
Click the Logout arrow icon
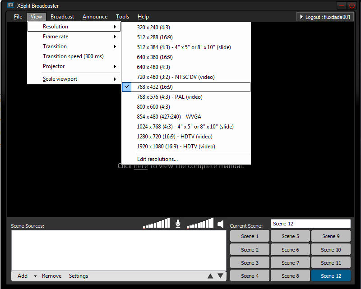point(301,16)
